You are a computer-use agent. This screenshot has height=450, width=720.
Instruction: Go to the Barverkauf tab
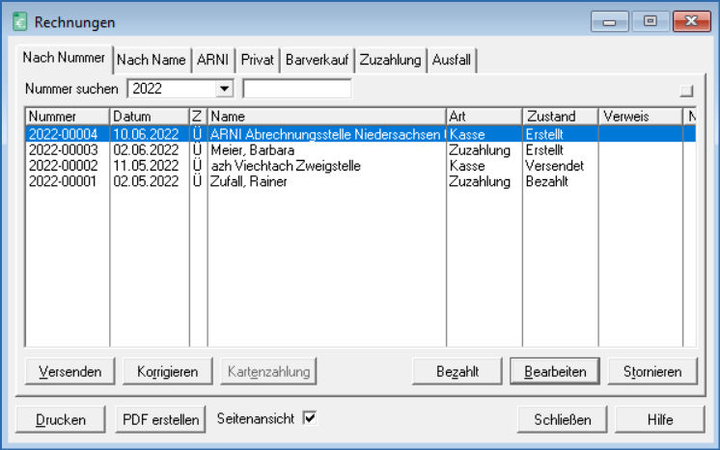[x=318, y=60]
